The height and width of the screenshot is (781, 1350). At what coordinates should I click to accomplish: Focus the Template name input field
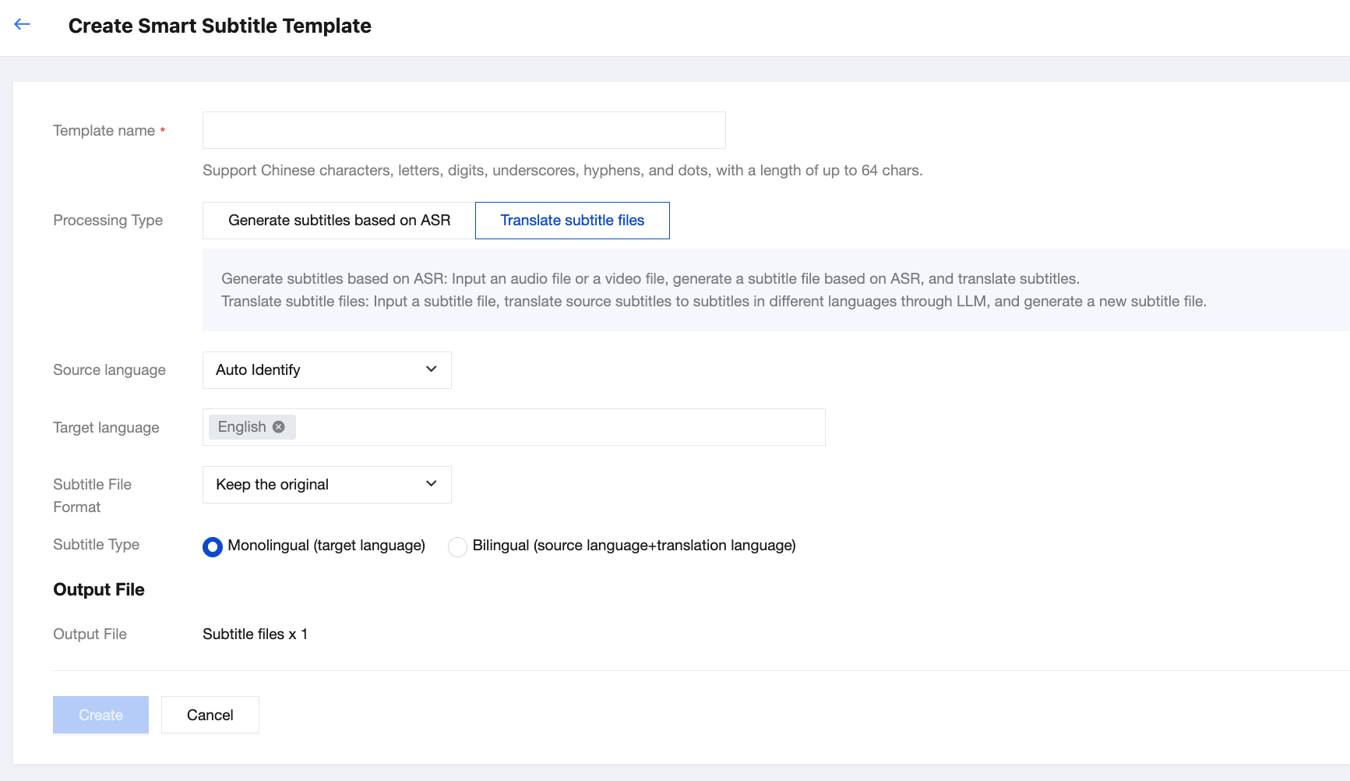(x=464, y=130)
